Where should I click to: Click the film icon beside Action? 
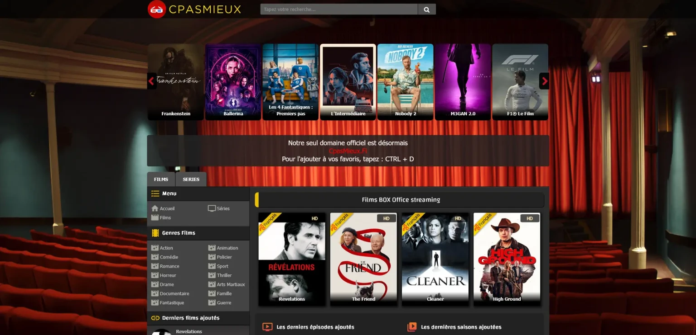coord(155,248)
